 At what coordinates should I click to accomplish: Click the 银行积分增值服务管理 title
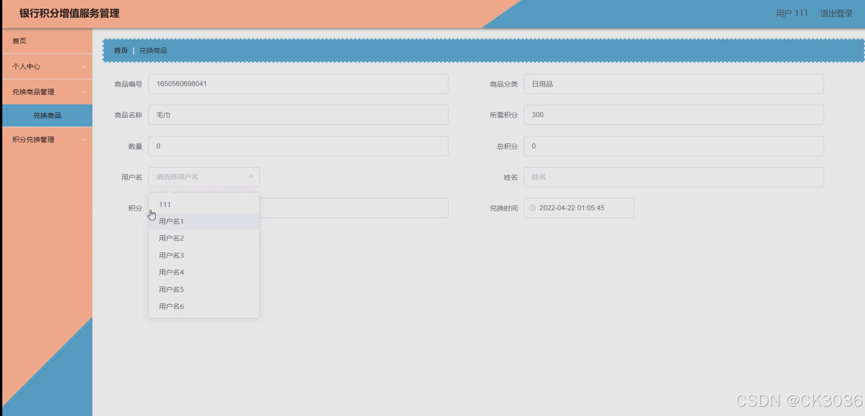[69, 13]
